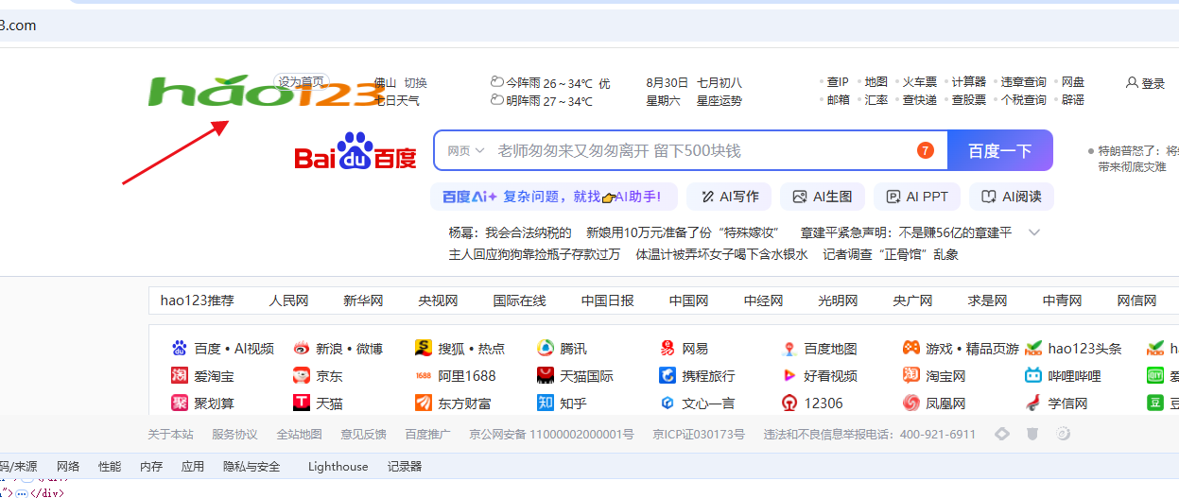Open the 游戏 • 精品页游 gamepad icon

pos(911,349)
